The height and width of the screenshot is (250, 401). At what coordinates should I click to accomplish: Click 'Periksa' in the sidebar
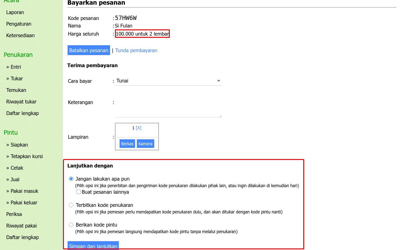coord(14,214)
